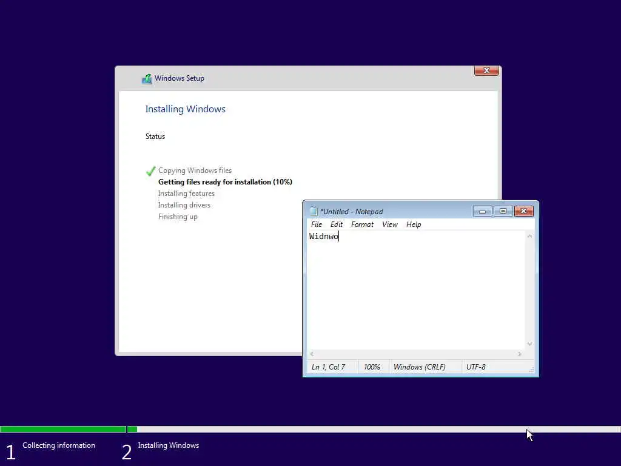
Task: Open the Format menu in Notepad
Action: click(x=362, y=225)
